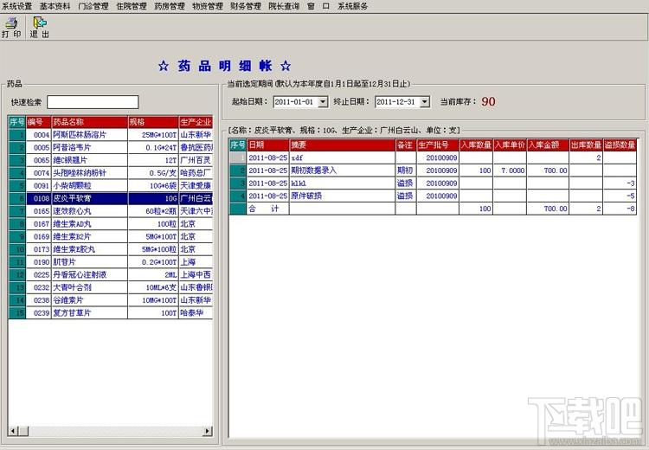Click the 生产批号 column header
649x450 pixels.
click(x=438, y=145)
